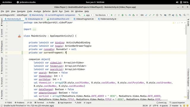
Task: Open the Refactor menu
Action: pos(47,11)
